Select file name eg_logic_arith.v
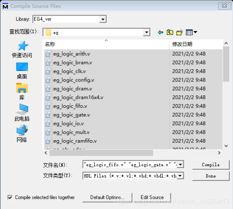The image size is (233, 209). click(x=72, y=54)
